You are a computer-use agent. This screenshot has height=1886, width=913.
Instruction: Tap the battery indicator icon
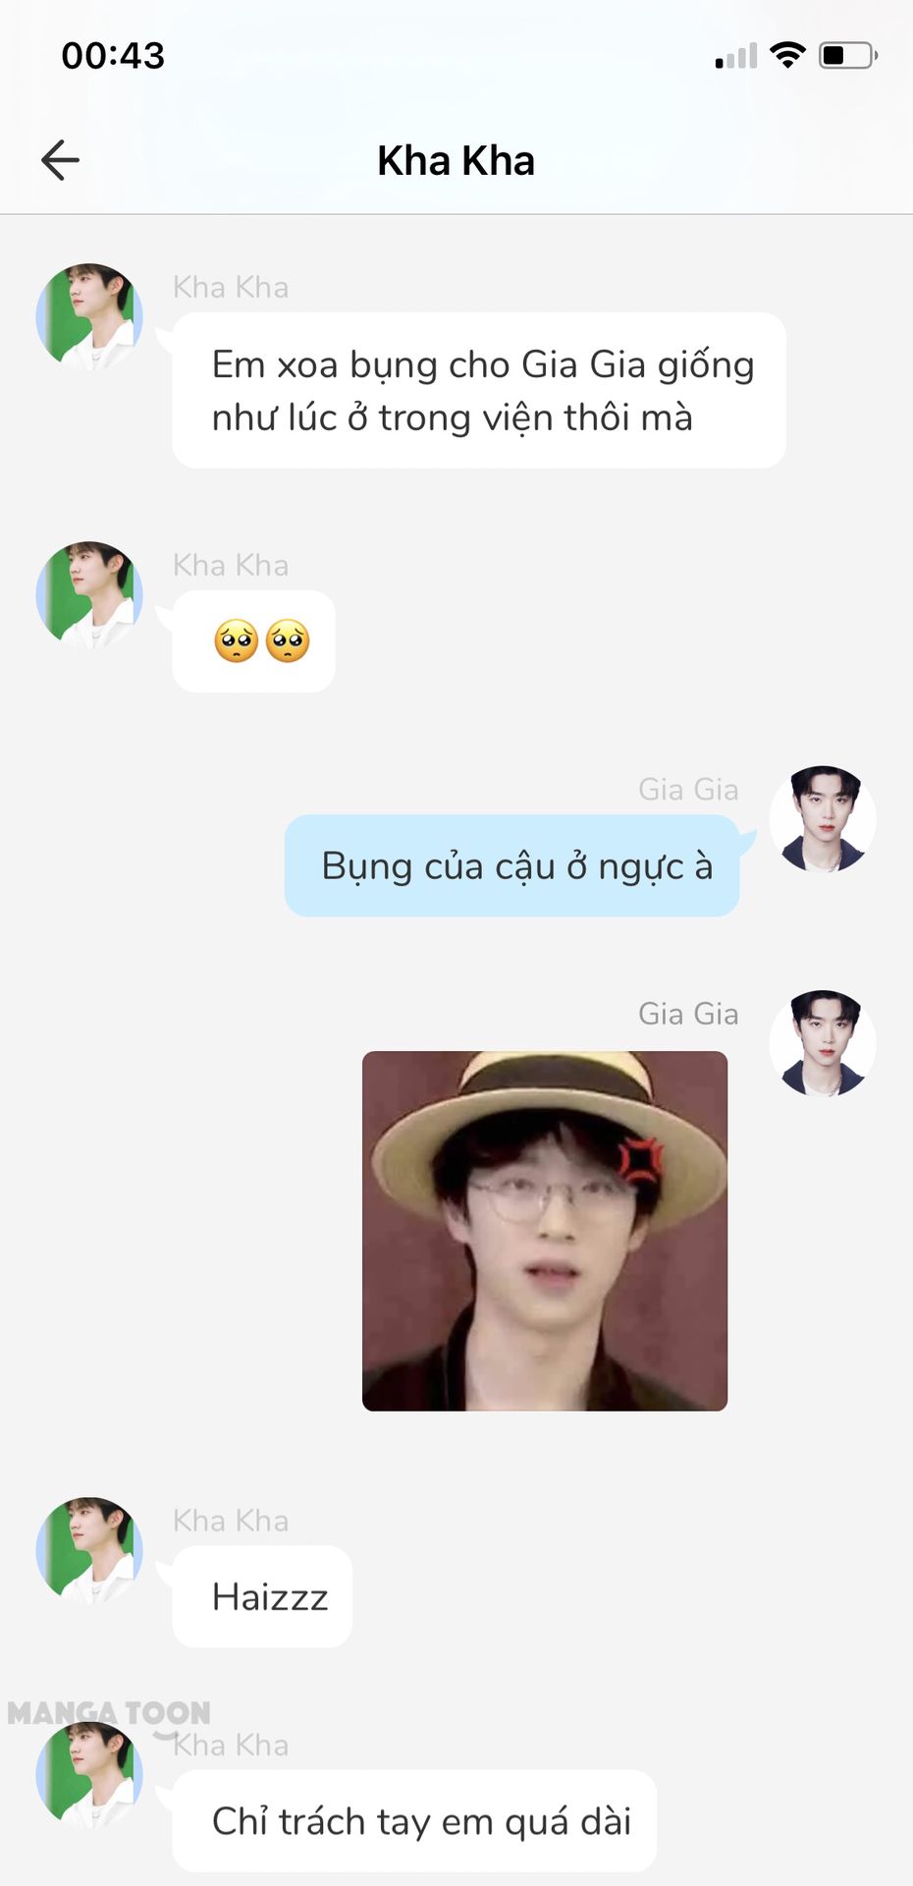849,55
